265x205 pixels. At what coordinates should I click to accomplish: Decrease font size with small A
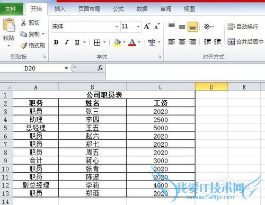pyautogui.click(x=157, y=26)
